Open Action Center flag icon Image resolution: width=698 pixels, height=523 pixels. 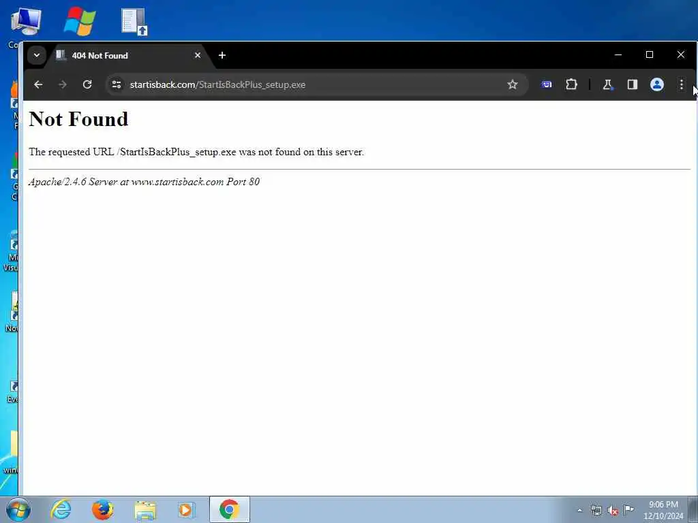[628, 509]
